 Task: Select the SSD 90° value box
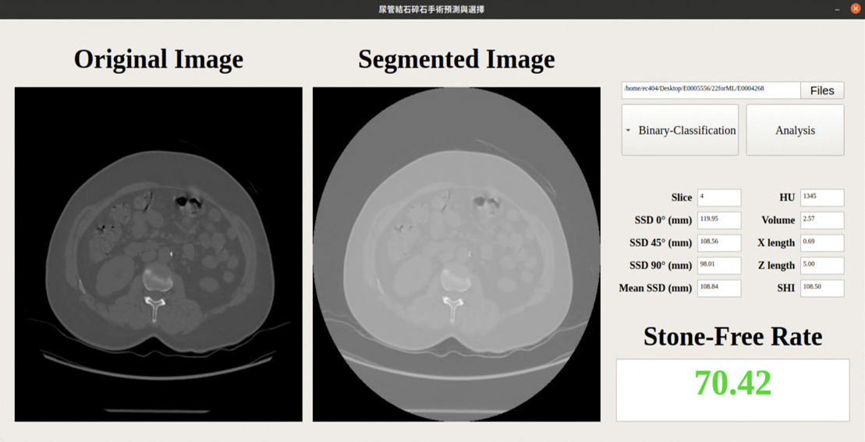pyautogui.click(x=718, y=265)
